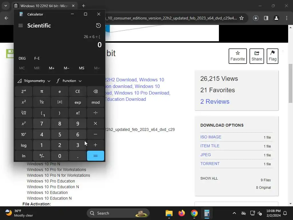The height and width of the screenshot is (220, 293).
Task: Click the MS memory store button
Action: (82, 68)
